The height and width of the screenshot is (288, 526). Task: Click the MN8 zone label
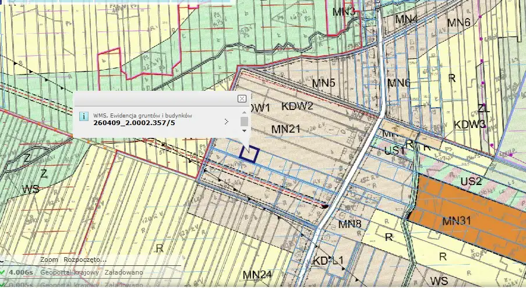click(350, 224)
